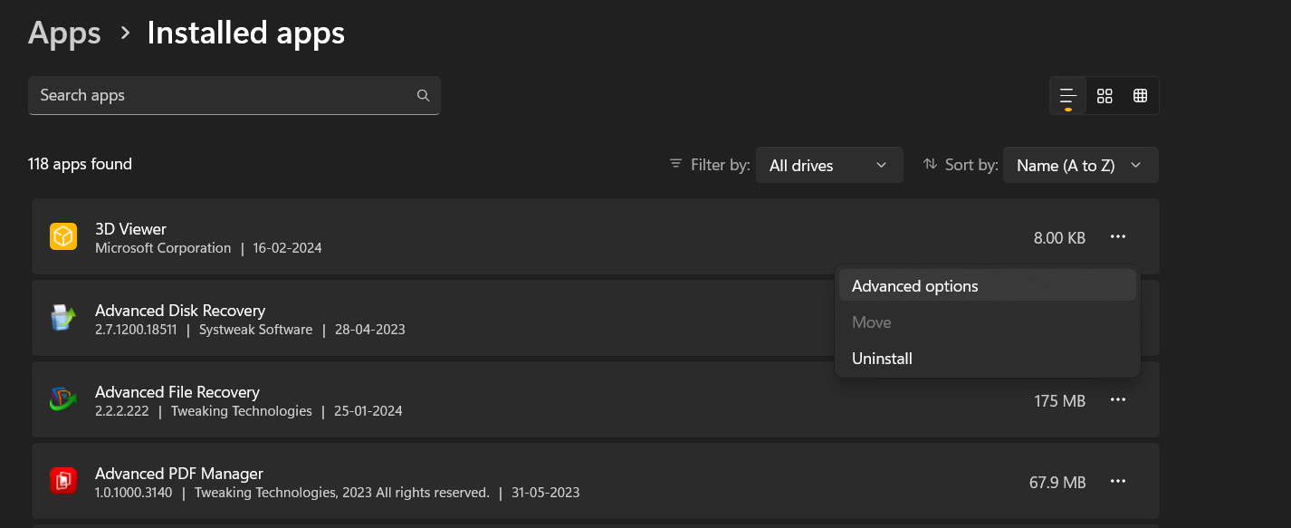Click the funnel icon beside Filter by

click(675, 164)
